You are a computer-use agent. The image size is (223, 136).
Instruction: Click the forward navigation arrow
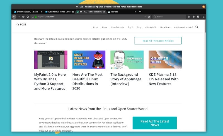point(19,17)
